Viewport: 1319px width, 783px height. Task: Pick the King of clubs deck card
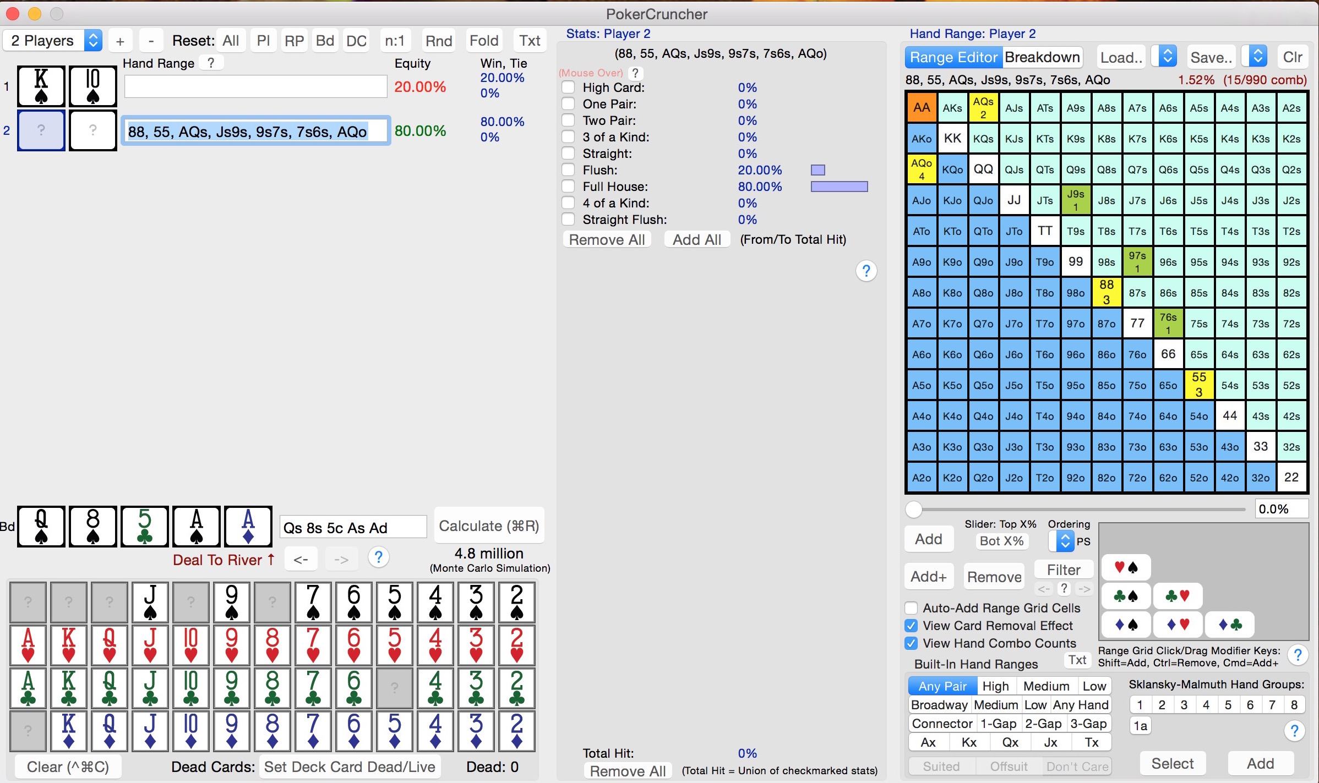pyautogui.click(x=69, y=688)
